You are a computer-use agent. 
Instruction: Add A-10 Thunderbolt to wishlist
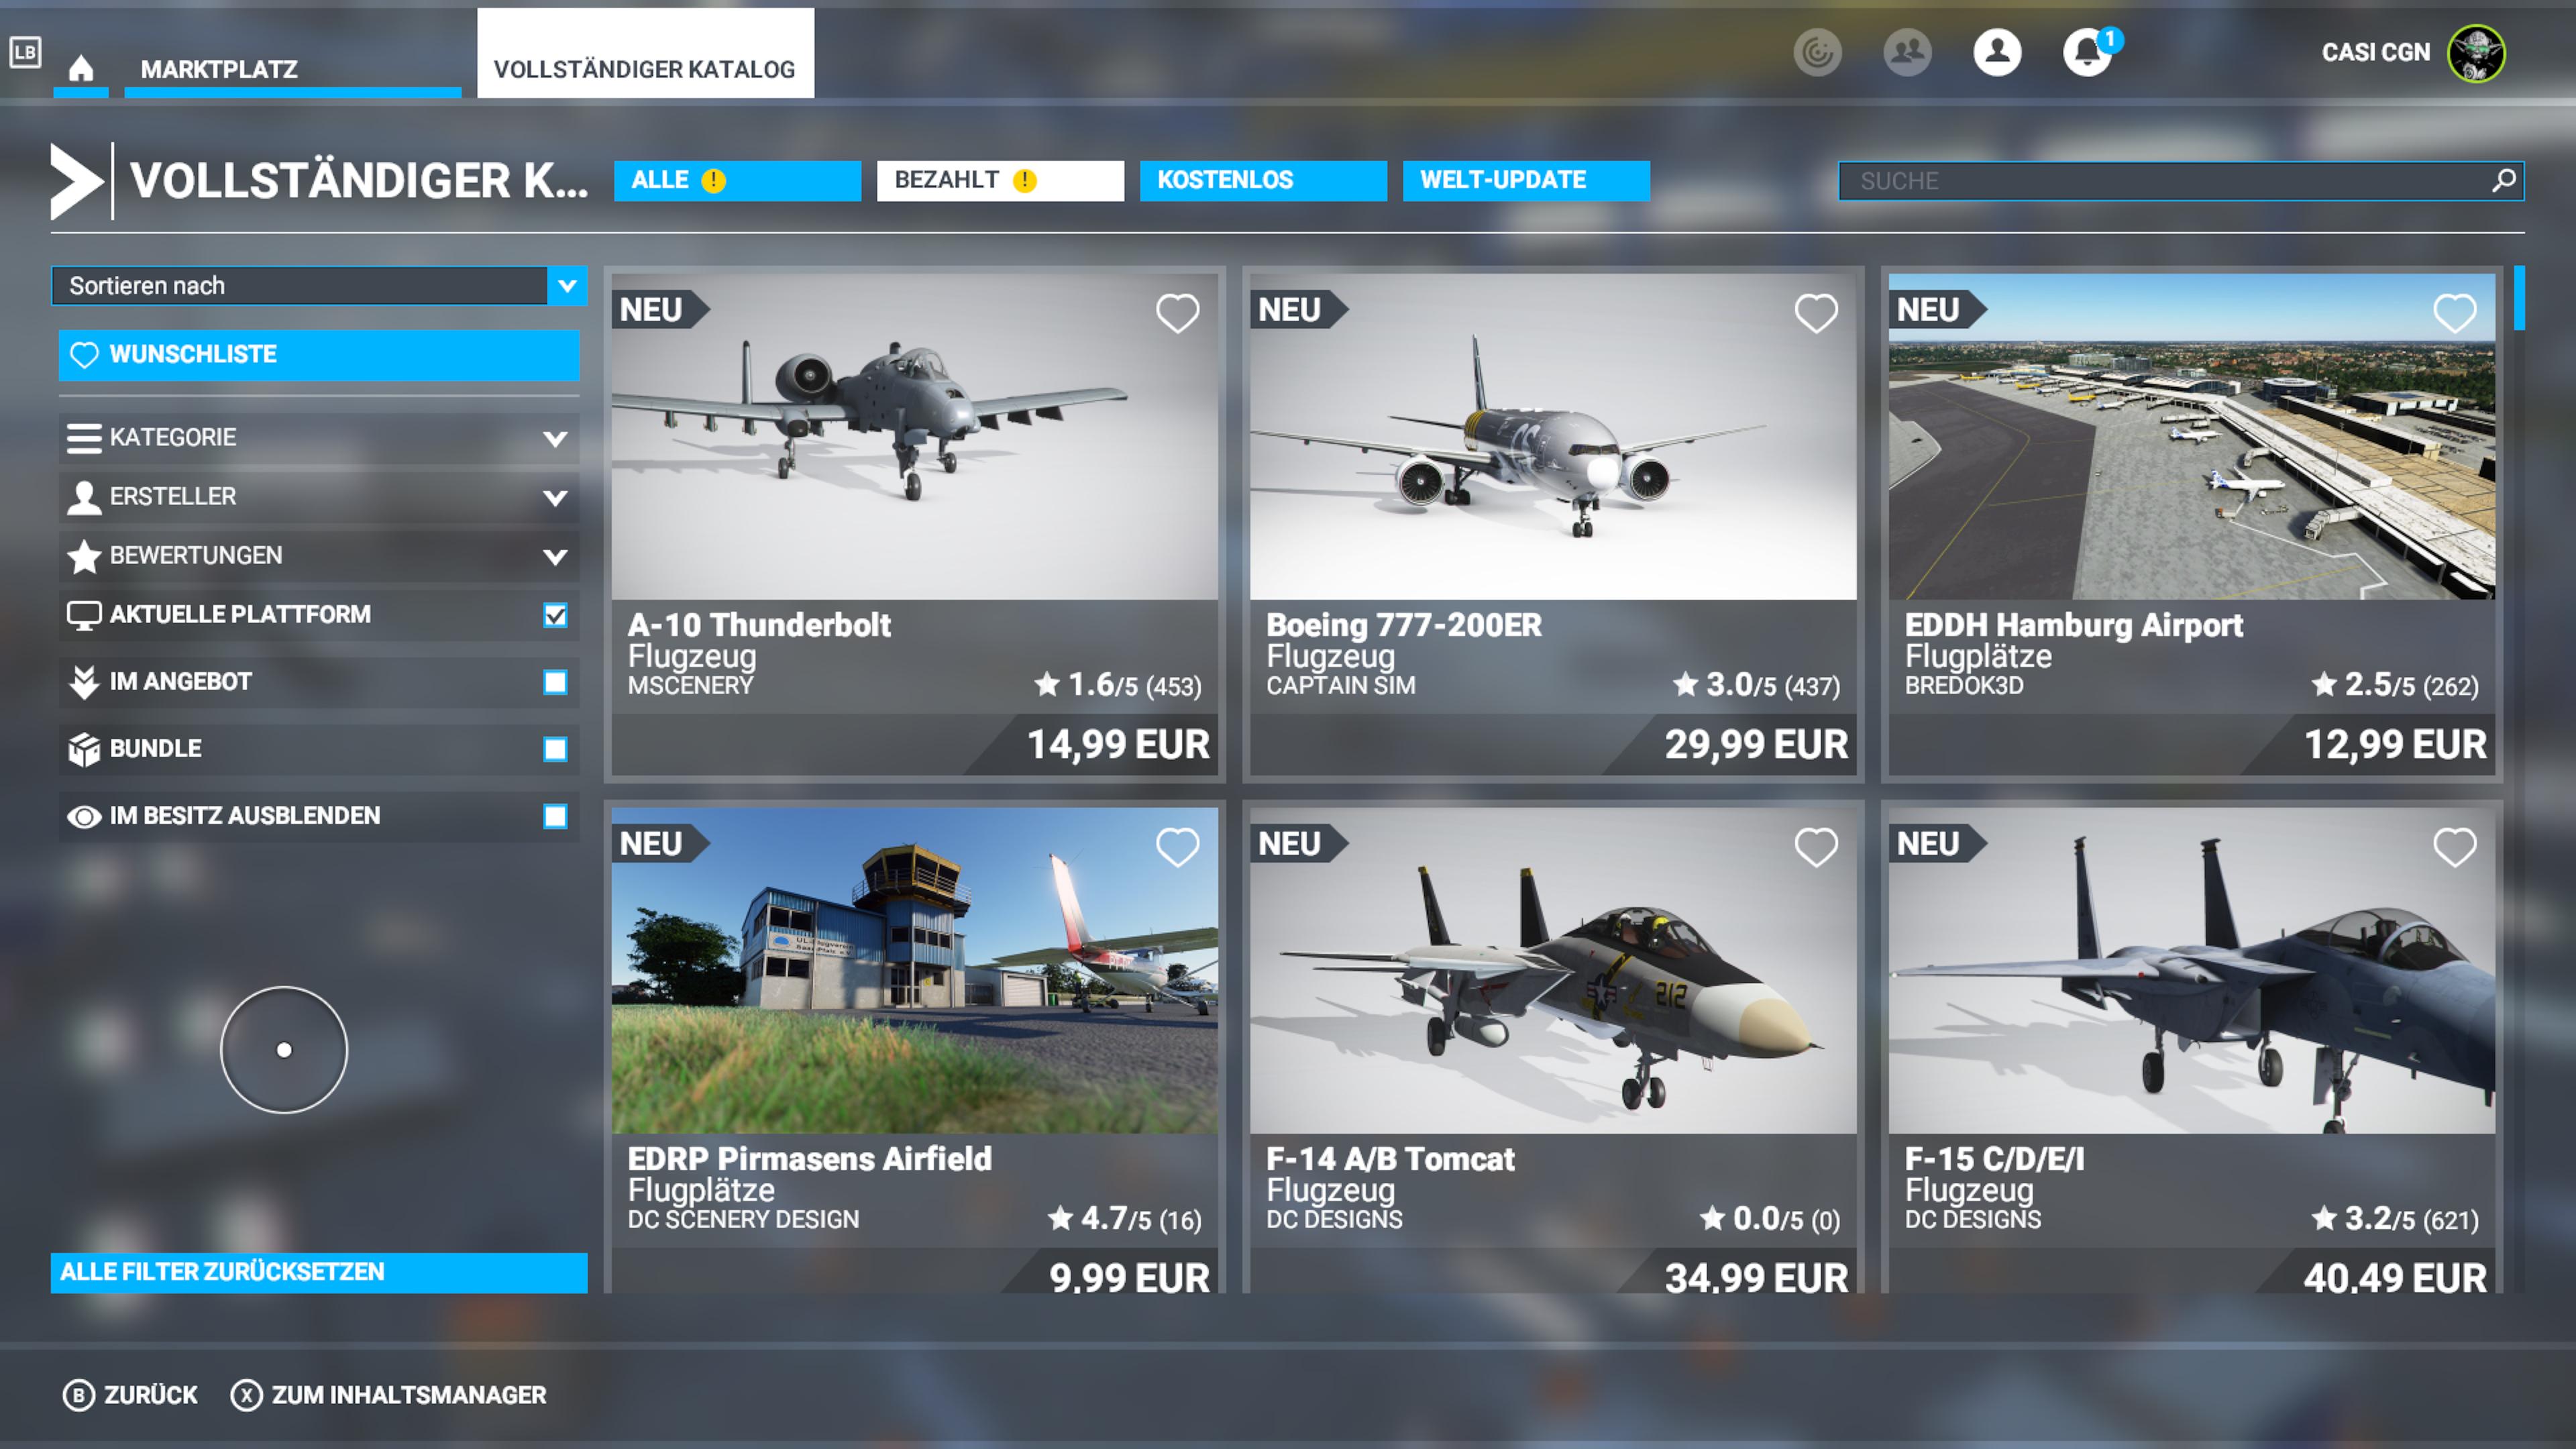click(1177, 313)
